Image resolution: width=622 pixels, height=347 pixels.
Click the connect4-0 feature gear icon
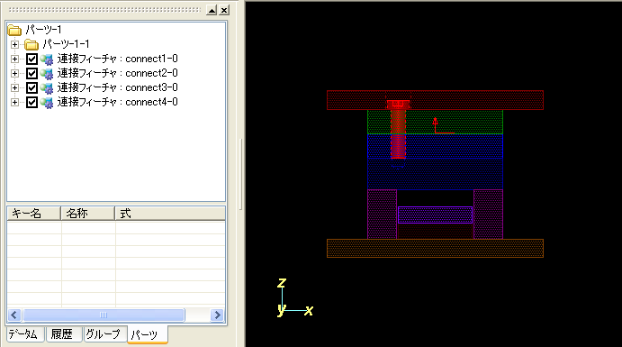pos(47,103)
